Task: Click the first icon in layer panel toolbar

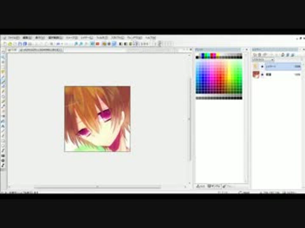Action: click(254, 55)
